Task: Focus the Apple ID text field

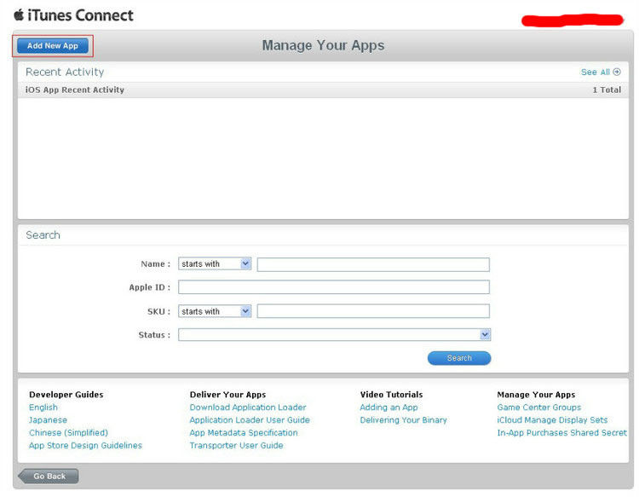Action: 333,287
